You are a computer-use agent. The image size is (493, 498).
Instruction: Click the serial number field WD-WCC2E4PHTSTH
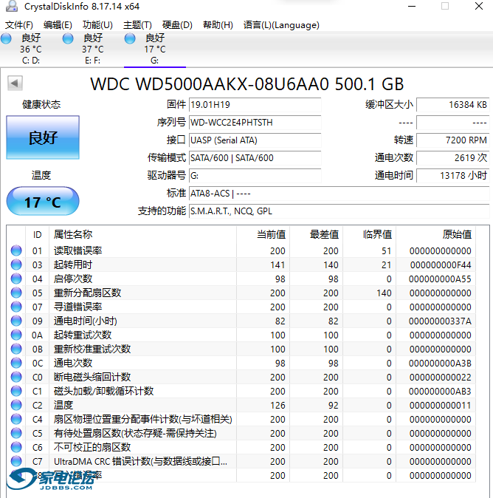tap(255, 123)
